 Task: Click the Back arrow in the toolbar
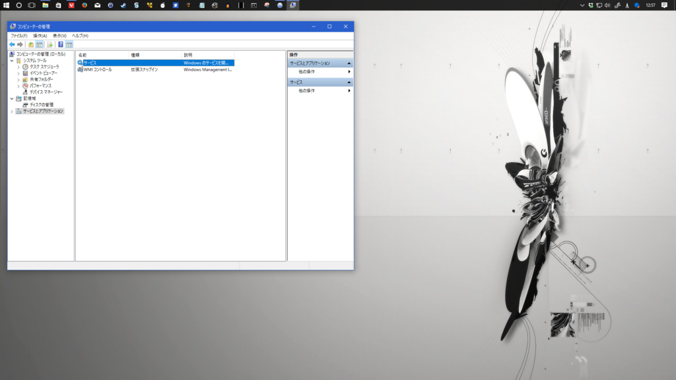(12, 44)
